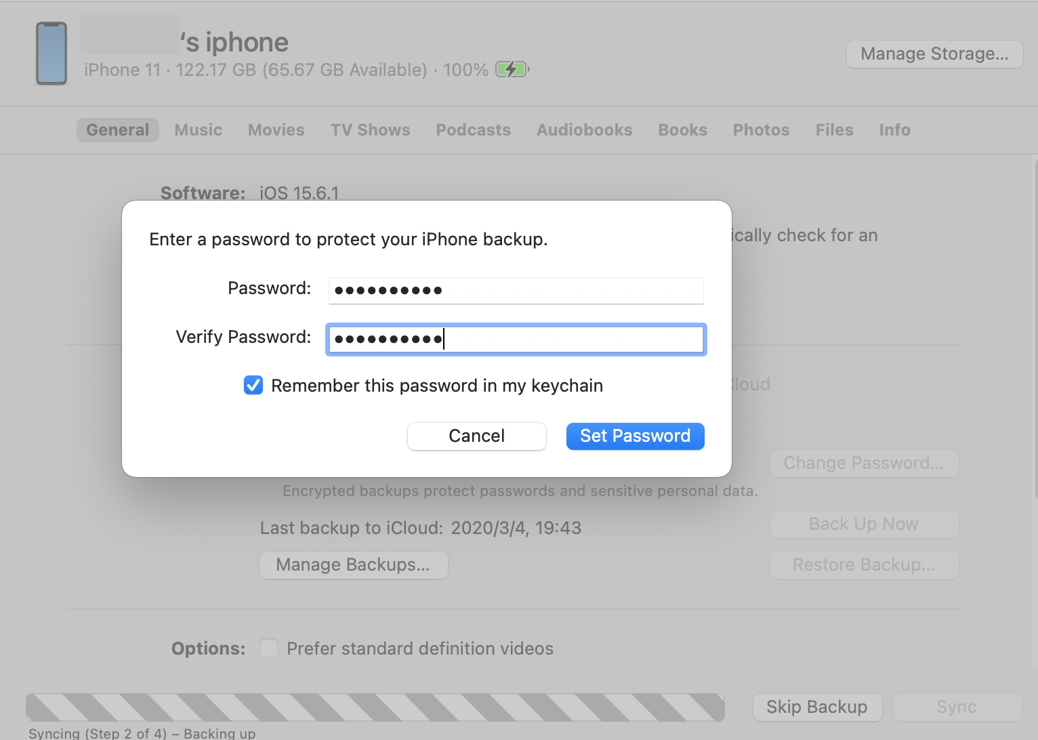Enable Prefer standard definition videos checkbox
1038x740 pixels.
269,649
